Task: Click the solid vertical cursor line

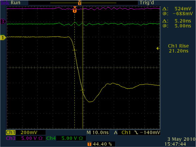Action: tap(83, 68)
